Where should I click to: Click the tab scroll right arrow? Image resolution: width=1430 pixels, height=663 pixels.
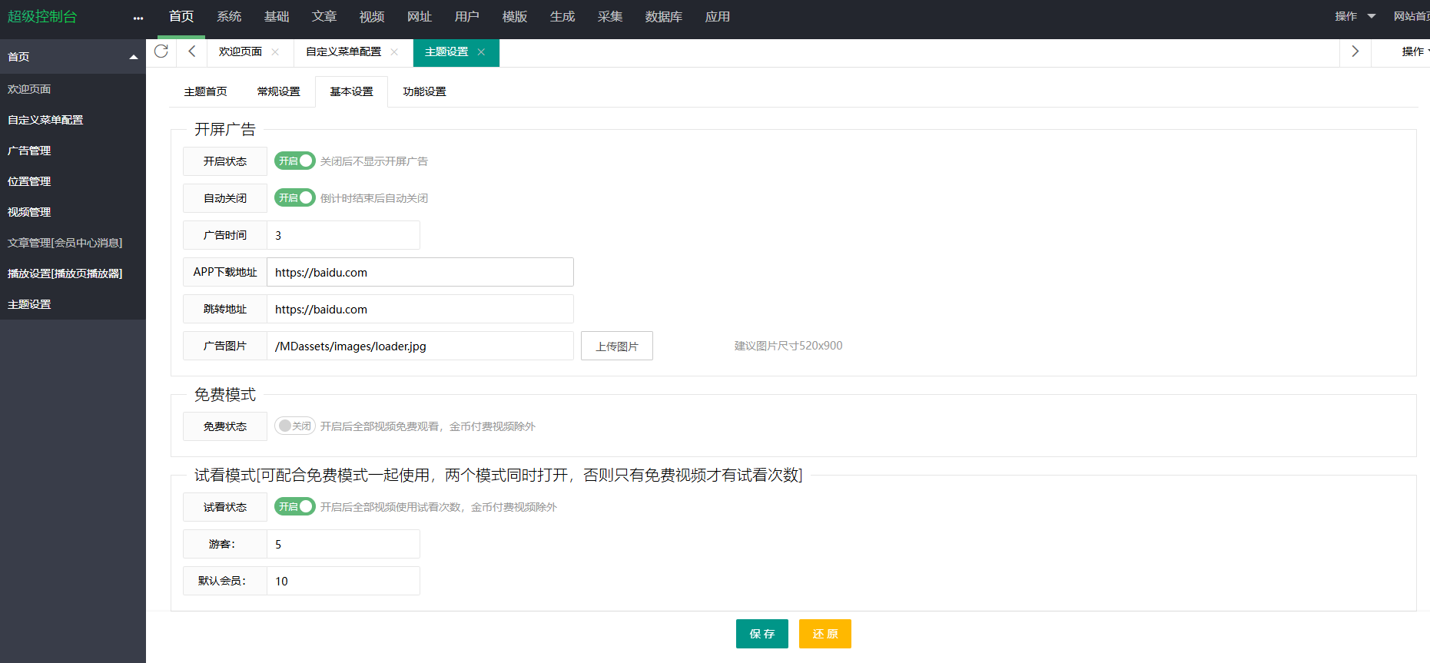pyautogui.click(x=1355, y=51)
